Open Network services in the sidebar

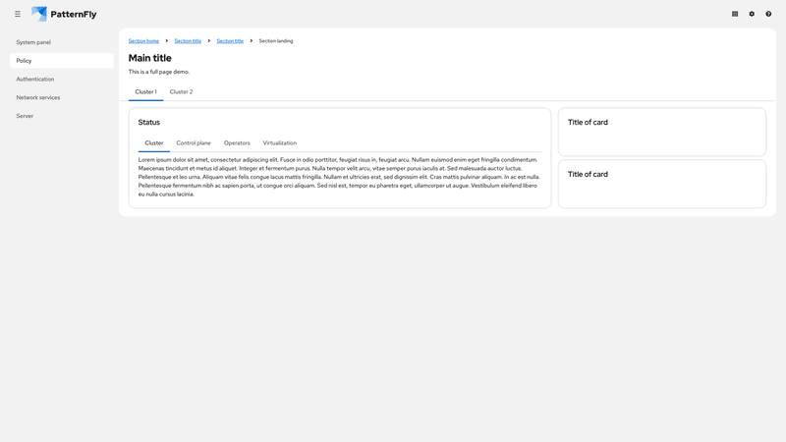[x=38, y=97]
